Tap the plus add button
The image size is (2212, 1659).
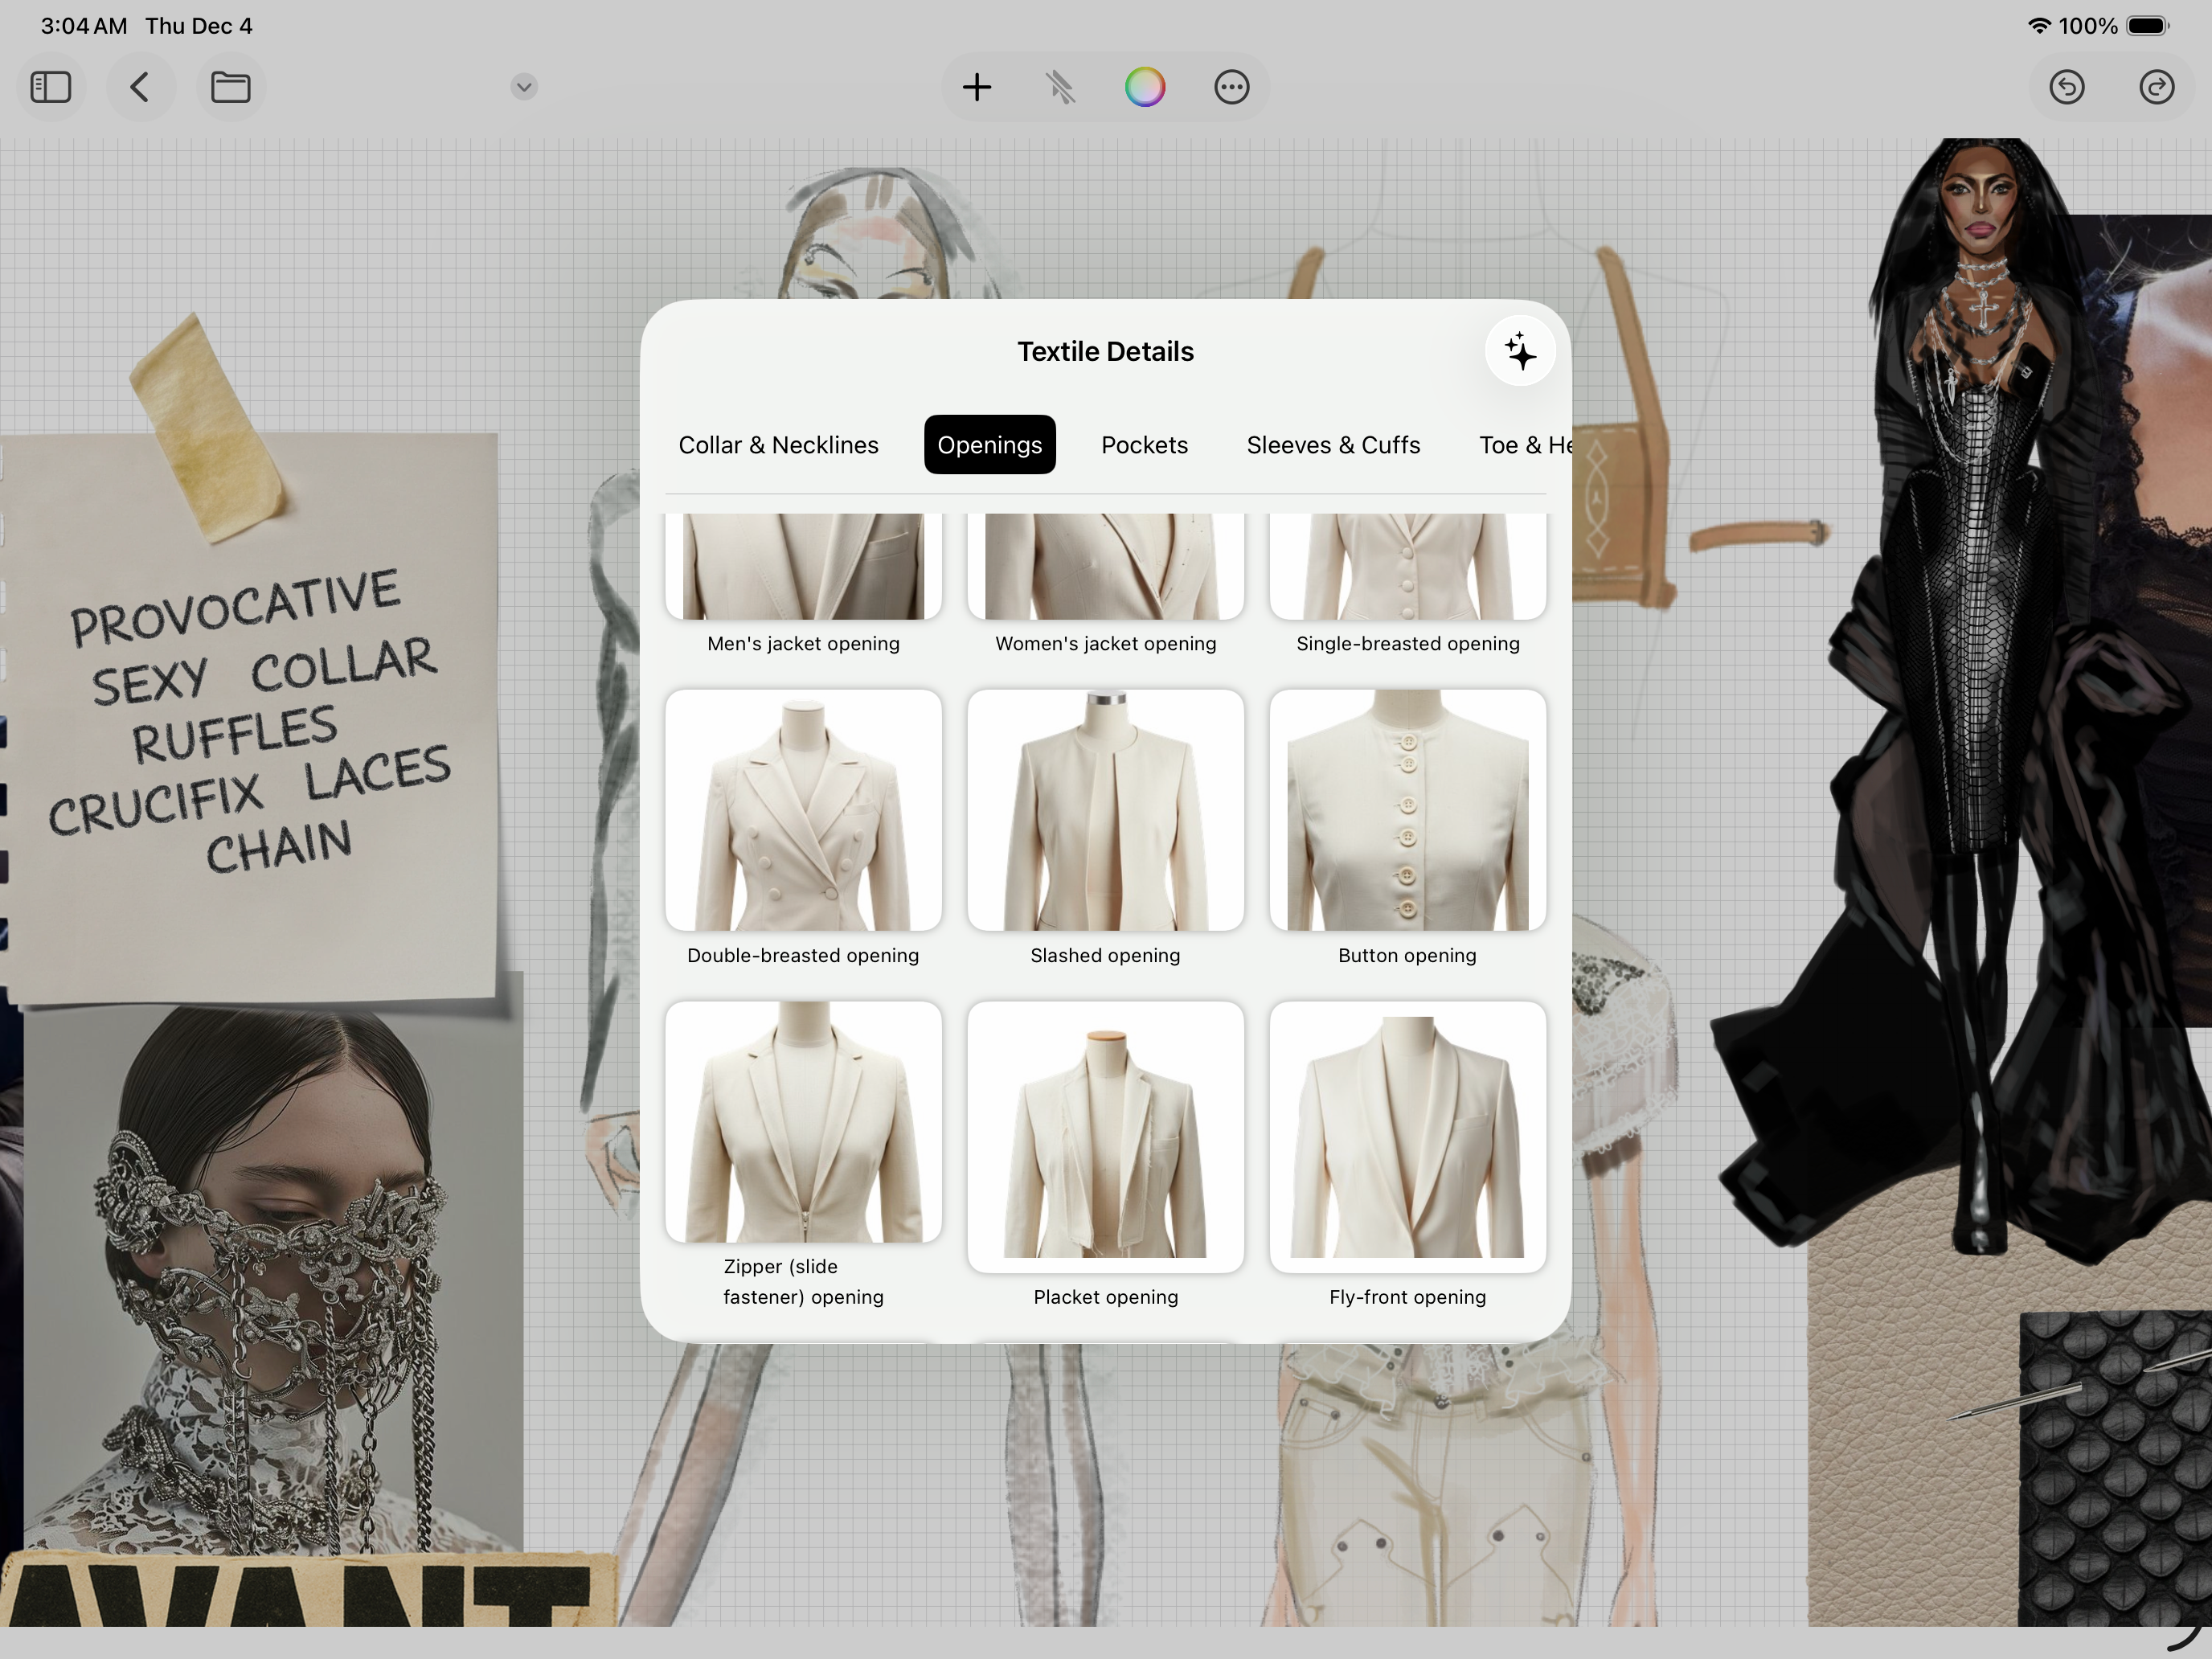click(x=976, y=87)
